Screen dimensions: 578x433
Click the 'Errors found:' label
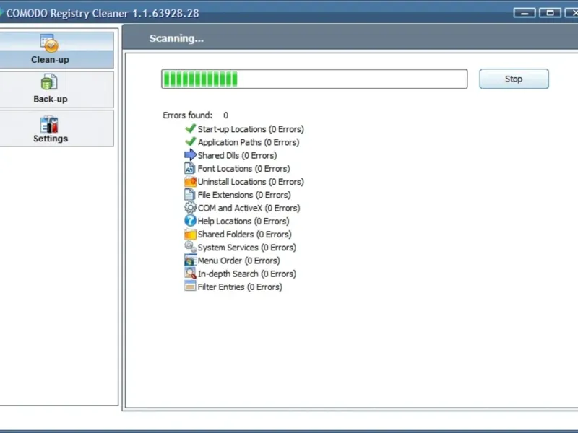coord(188,115)
